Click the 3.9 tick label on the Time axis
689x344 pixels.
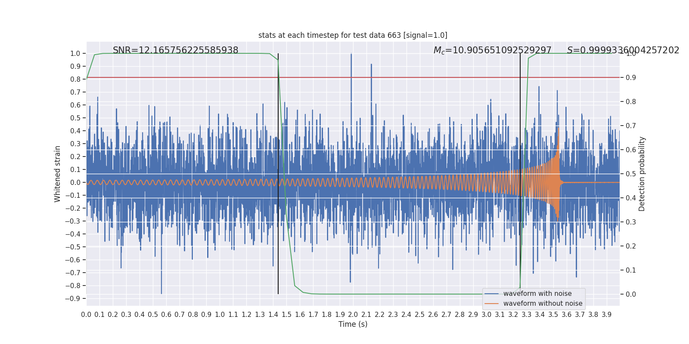click(607, 315)
